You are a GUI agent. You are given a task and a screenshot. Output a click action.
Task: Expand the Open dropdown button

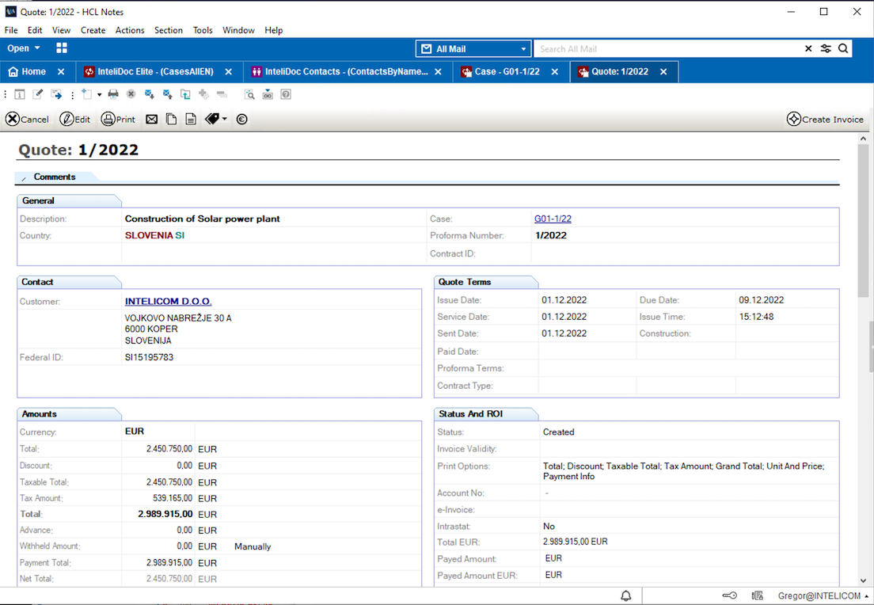click(24, 48)
